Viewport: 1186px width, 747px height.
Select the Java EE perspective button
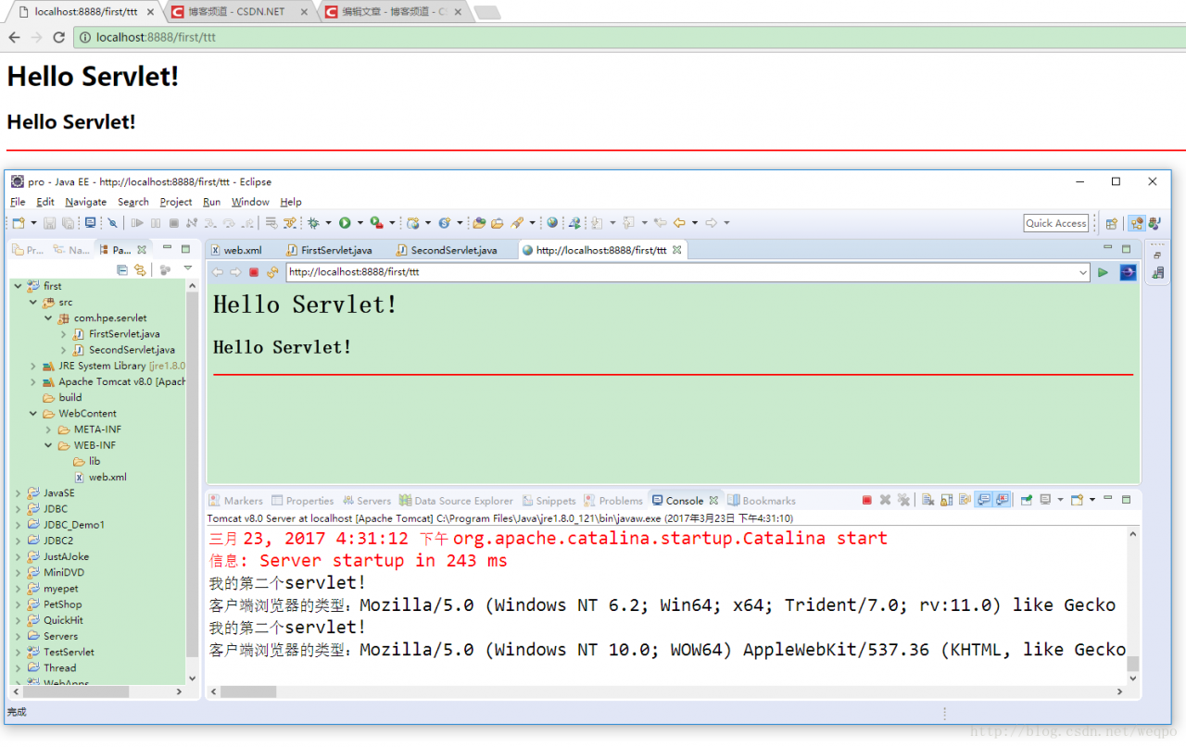point(1136,223)
